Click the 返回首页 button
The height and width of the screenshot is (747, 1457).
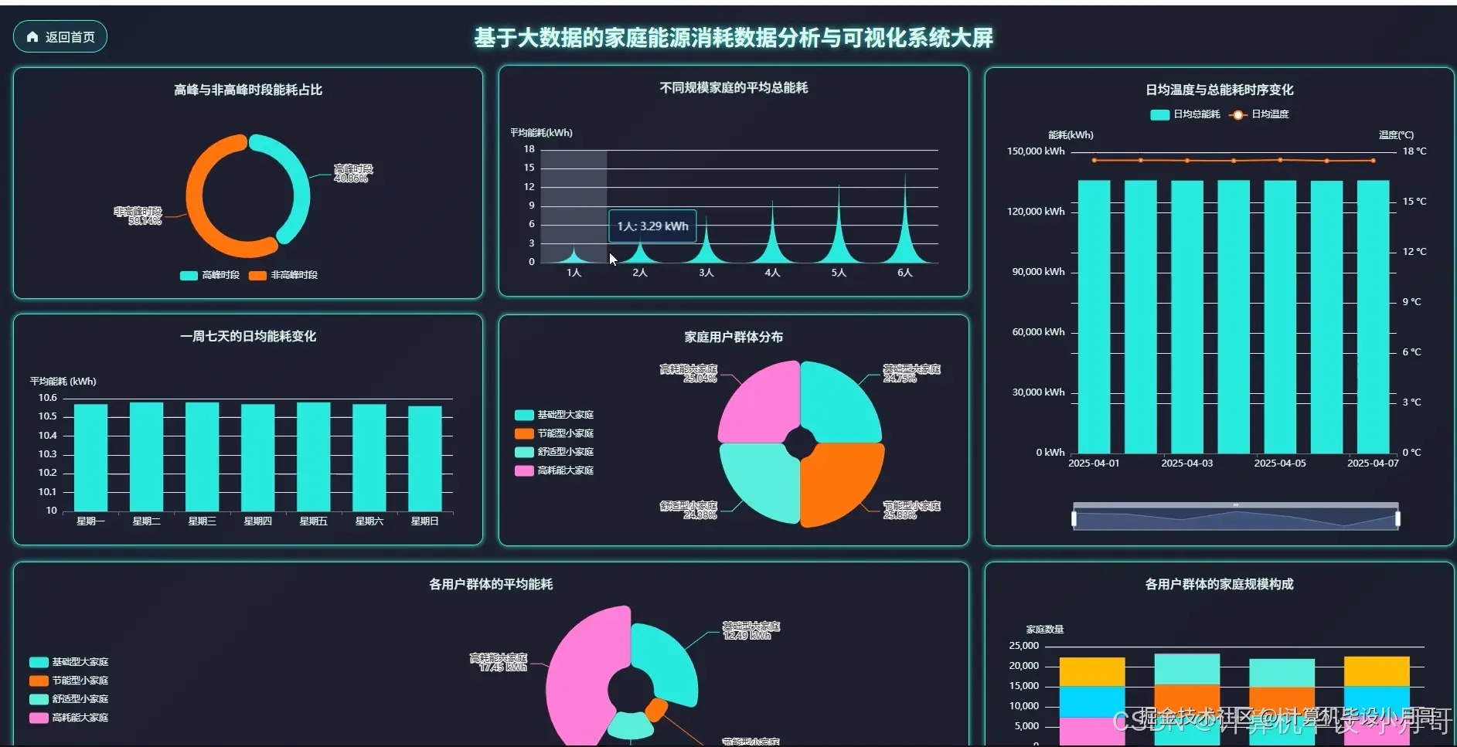(x=60, y=36)
